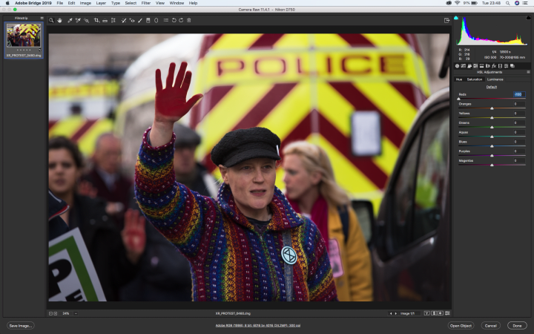Click the Open Object button
Image resolution: width=534 pixels, height=334 pixels.
tap(461, 326)
